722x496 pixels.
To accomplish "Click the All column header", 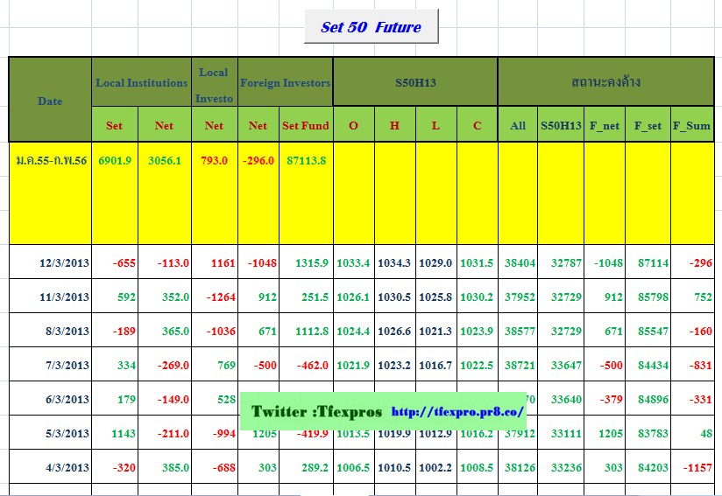I will (x=518, y=125).
